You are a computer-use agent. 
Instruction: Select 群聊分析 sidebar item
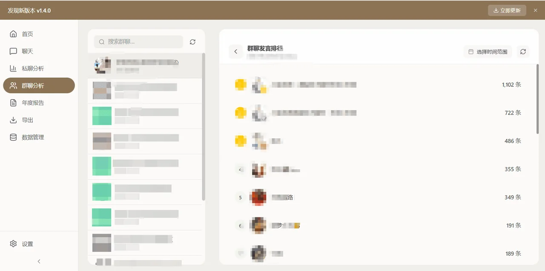click(39, 86)
